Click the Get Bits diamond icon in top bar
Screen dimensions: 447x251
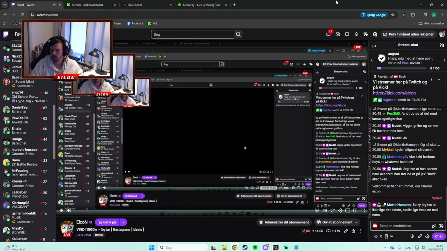(356, 34)
